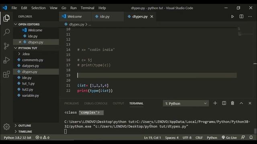This screenshot has height=144, width=257.
Task: Switch to the Welcome tab
Action: (75, 16)
